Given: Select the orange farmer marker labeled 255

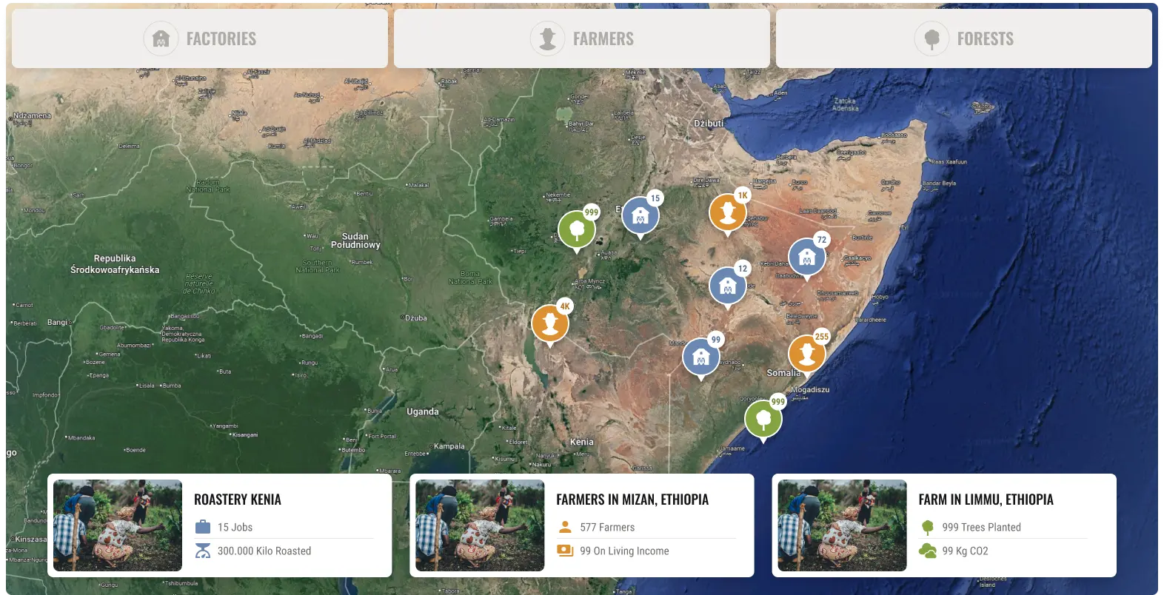Looking at the screenshot, I should 806,354.
